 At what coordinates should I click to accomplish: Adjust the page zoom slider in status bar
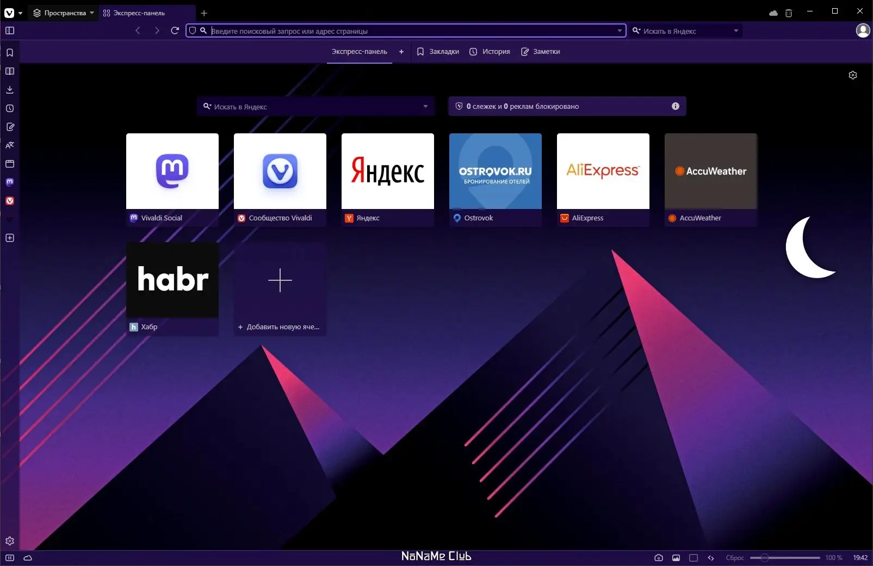pyautogui.click(x=785, y=558)
